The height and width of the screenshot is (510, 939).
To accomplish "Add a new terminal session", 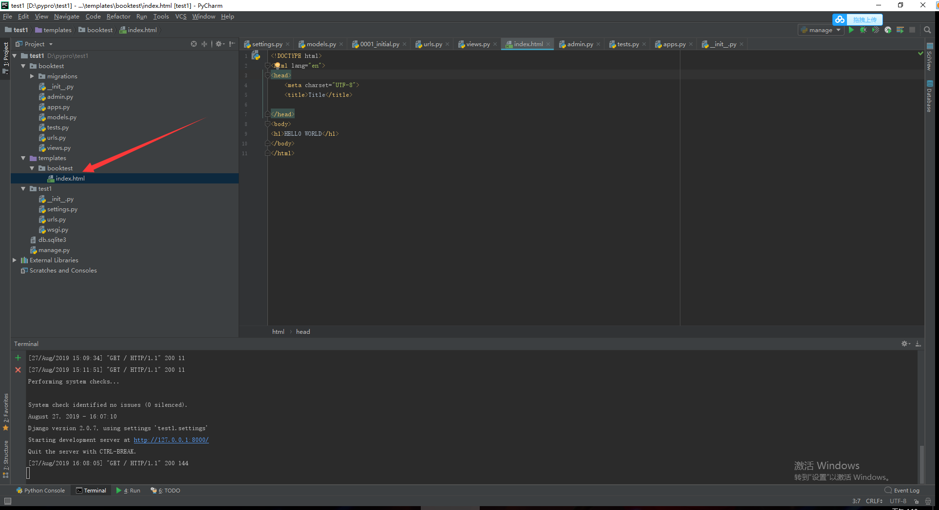I will [x=18, y=358].
